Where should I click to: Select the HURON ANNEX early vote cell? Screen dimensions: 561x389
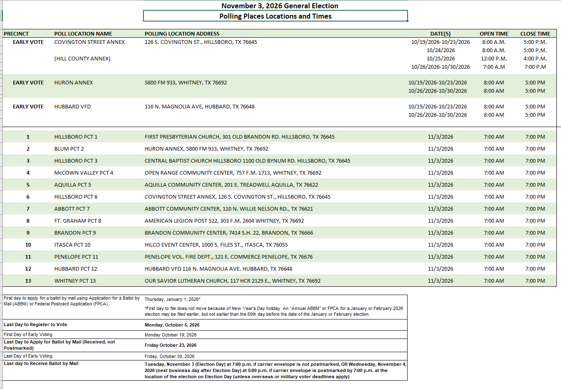73,83
